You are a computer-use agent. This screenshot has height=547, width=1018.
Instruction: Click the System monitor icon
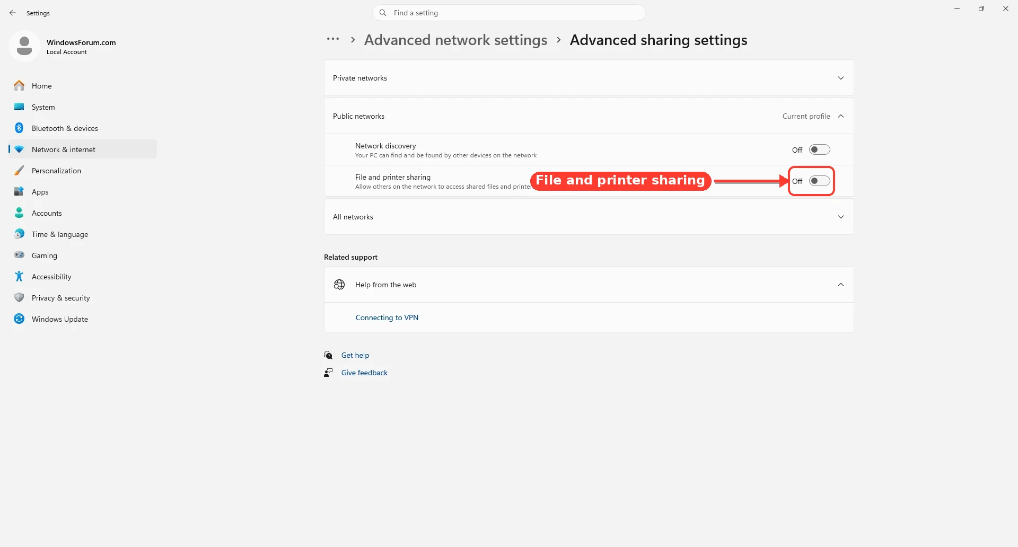click(x=19, y=107)
